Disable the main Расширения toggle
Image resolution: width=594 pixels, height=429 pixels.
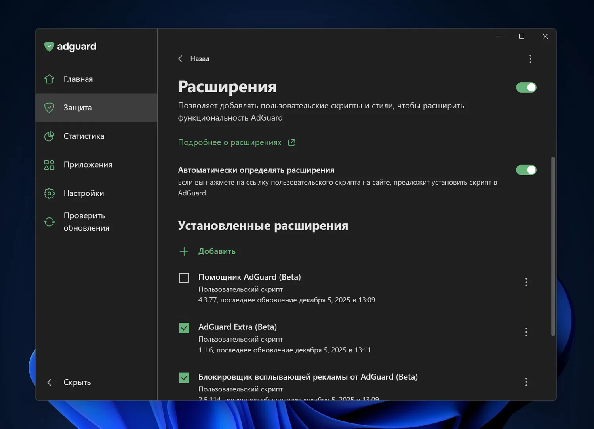tap(526, 87)
